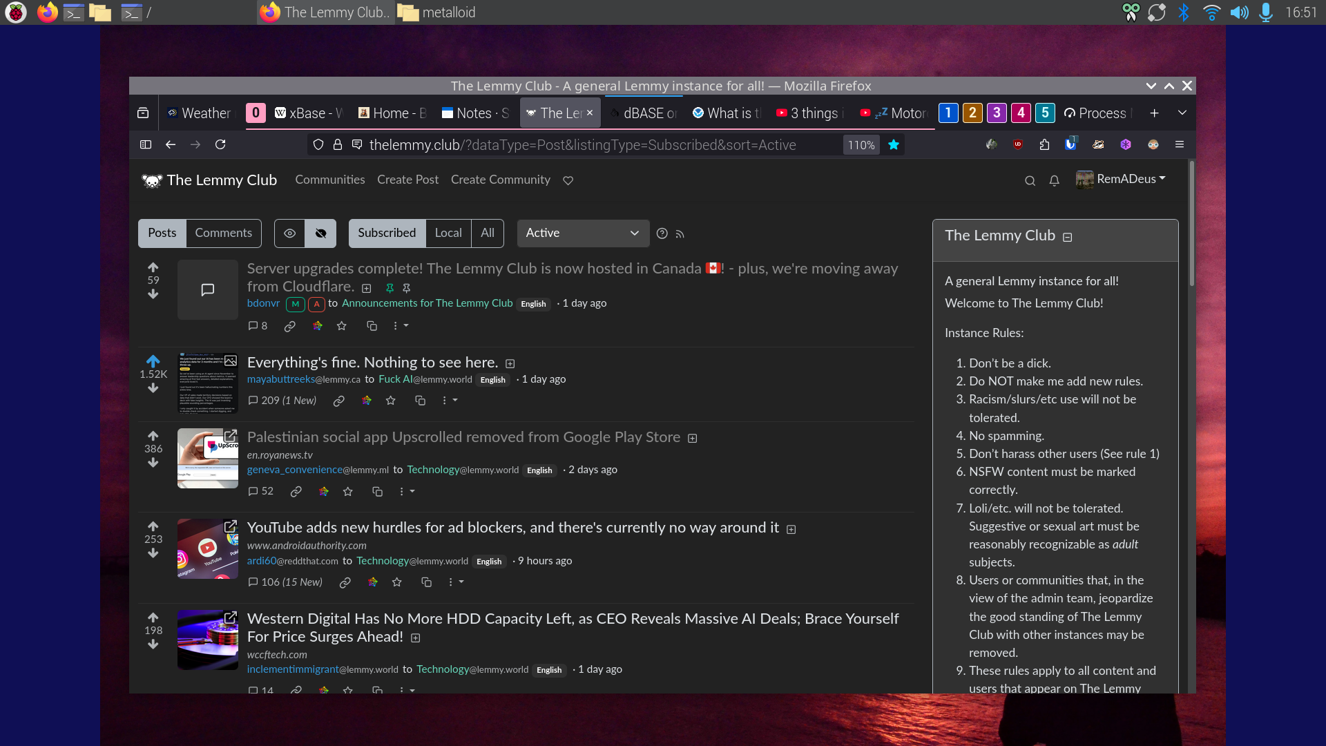Screen dimensions: 1326x746
Task: Open the RSS feed icon beside sort
Action: pyautogui.click(x=680, y=234)
